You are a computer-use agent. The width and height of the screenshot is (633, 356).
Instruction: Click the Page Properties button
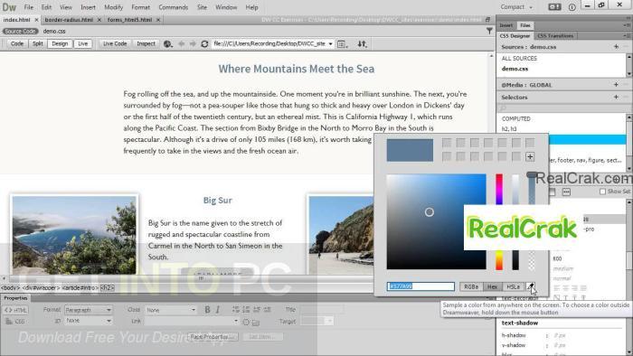click(213, 337)
